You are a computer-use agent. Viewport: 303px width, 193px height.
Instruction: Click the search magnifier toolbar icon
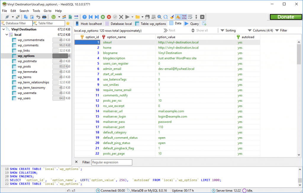tap(159, 17)
